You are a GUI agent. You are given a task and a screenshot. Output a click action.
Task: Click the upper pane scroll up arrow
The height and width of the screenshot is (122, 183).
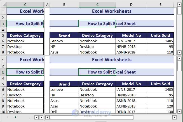[179, 4]
